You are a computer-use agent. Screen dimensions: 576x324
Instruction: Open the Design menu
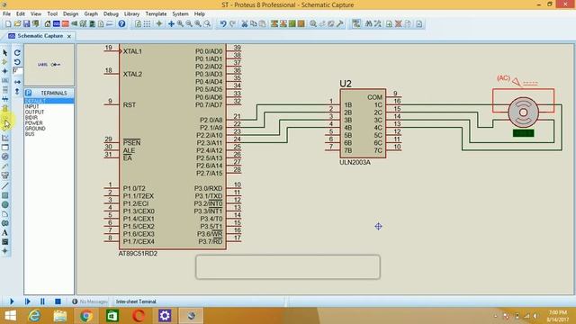point(70,13)
